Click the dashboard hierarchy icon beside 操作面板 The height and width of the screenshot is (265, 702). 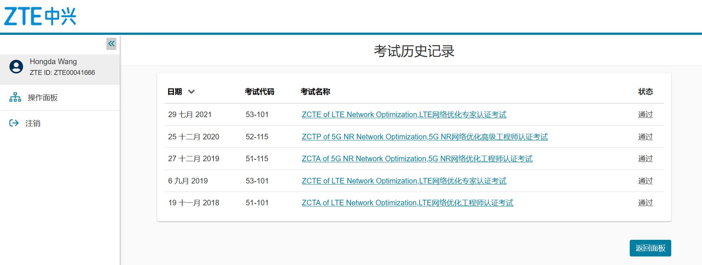[15, 97]
